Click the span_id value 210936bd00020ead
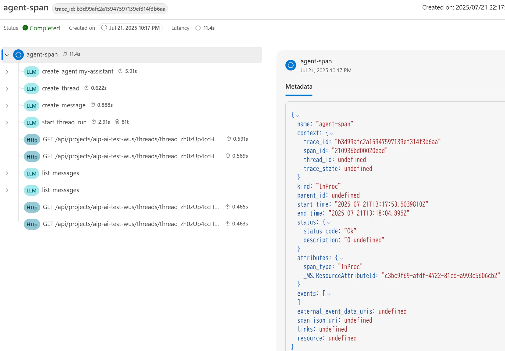 (359, 151)
